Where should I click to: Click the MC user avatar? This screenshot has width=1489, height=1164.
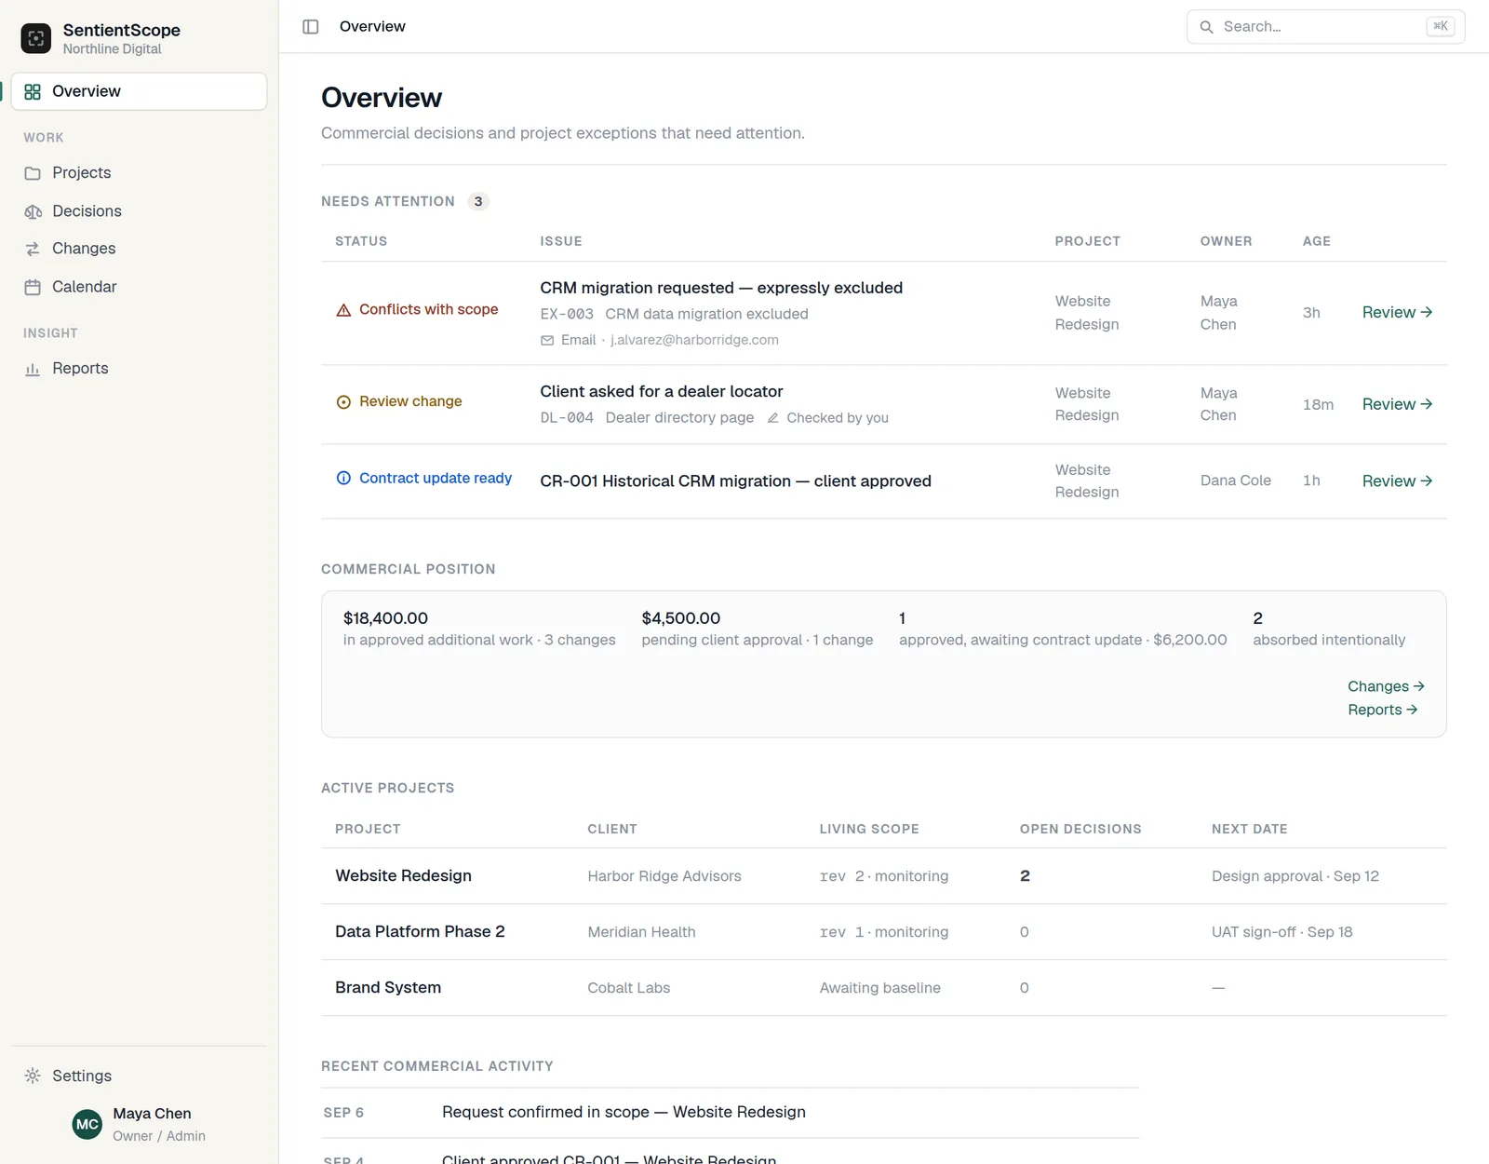pyautogui.click(x=87, y=1124)
